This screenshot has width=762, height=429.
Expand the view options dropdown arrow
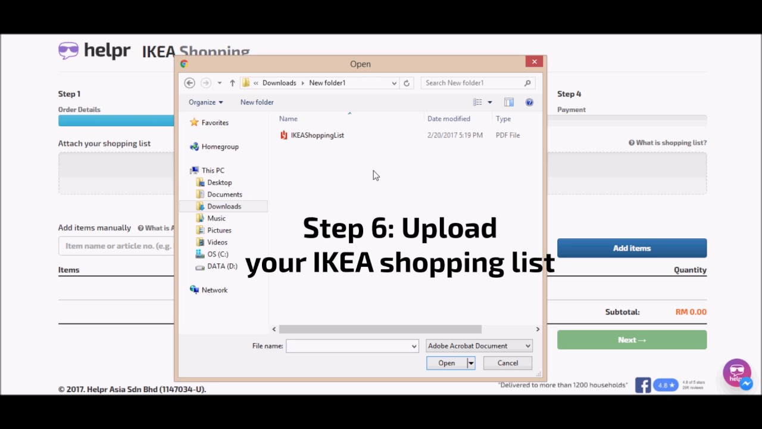point(490,102)
